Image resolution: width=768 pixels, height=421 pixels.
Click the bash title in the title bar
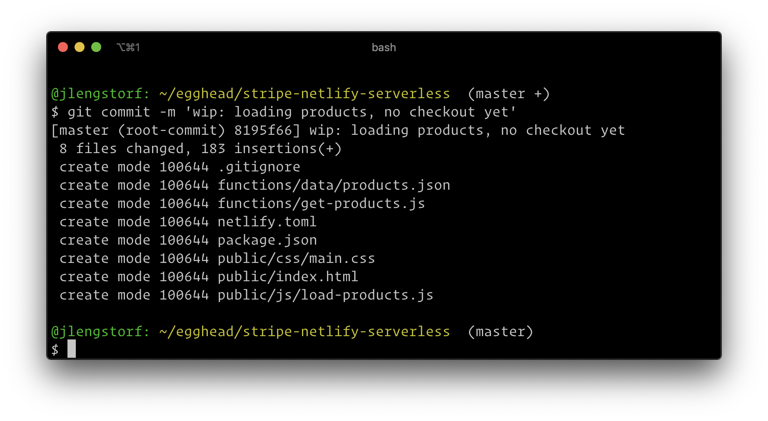click(383, 47)
